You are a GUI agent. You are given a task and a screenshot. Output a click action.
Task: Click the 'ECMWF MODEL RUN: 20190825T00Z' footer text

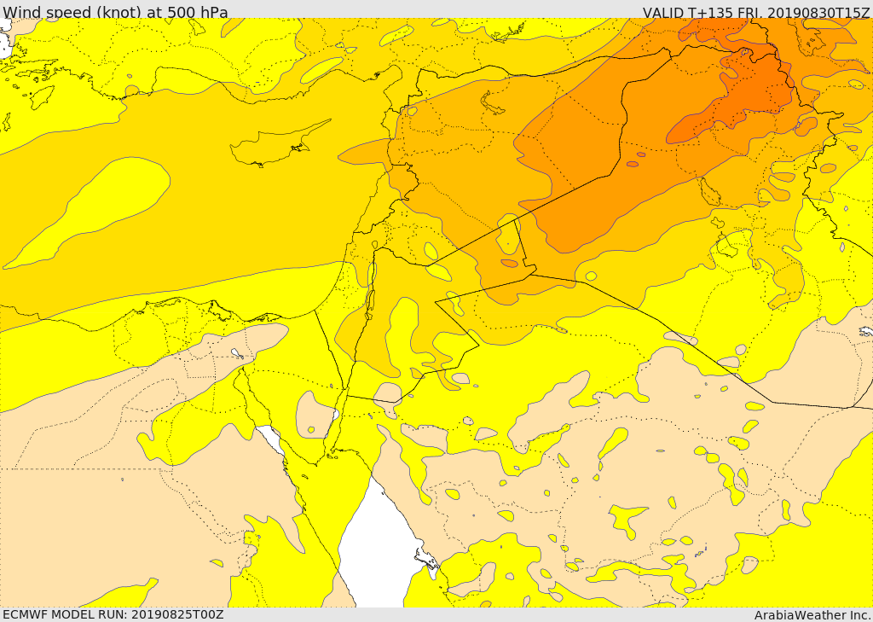point(113,614)
